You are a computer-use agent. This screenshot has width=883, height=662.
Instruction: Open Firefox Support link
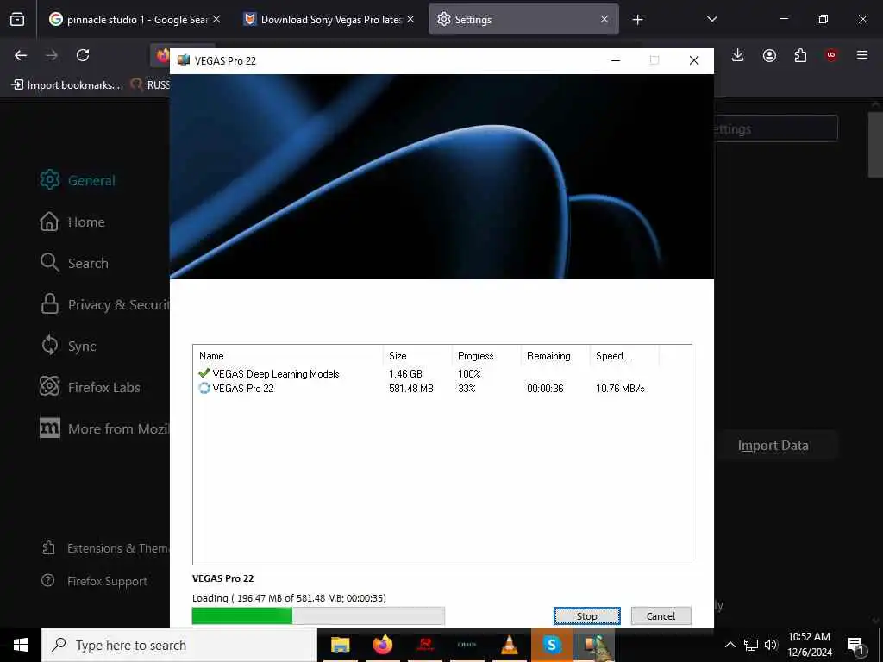click(x=95, y=581)
